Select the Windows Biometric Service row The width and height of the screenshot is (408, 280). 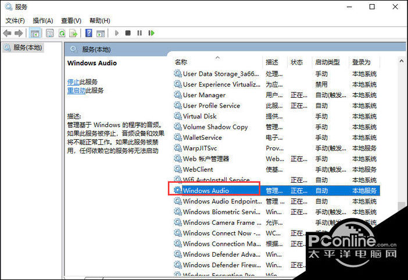pos(276,212)
